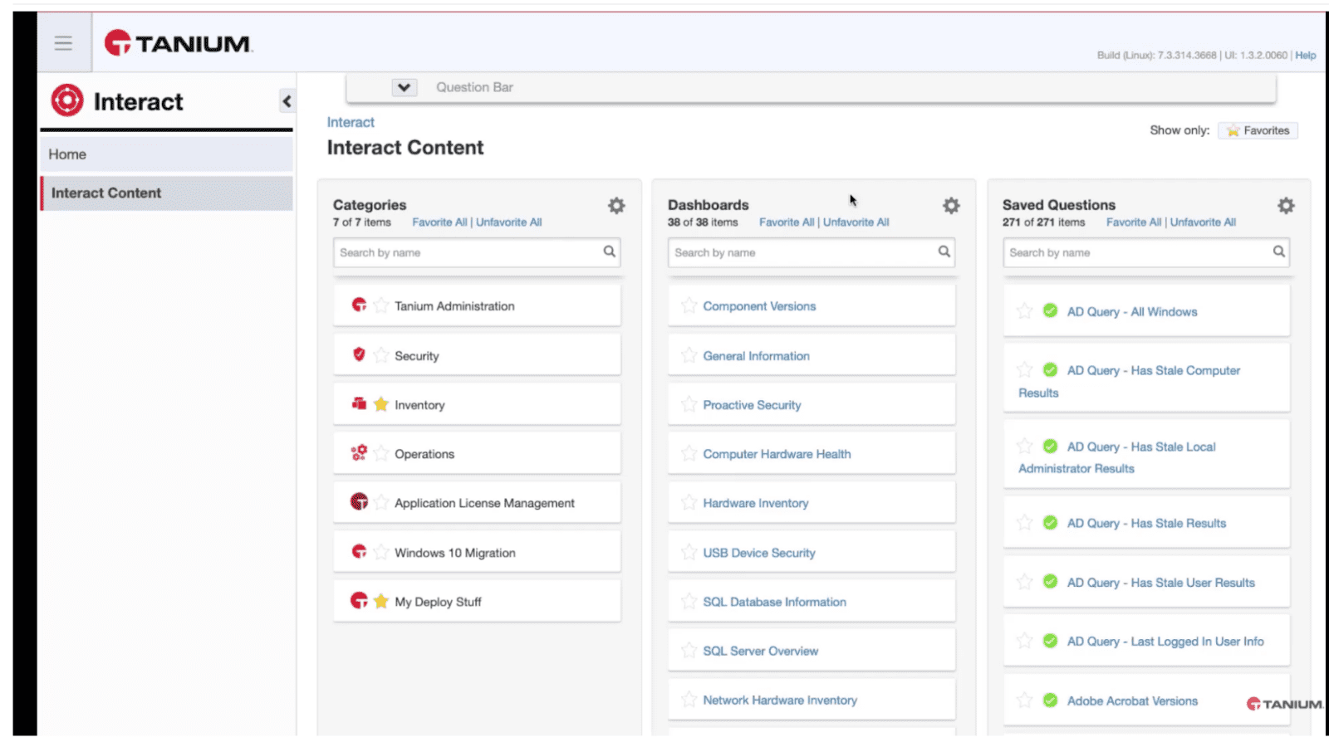Click green check icon for AD Query - Last Logged In User Info
The image size is (1329, 747).
tap(1050, 641)
